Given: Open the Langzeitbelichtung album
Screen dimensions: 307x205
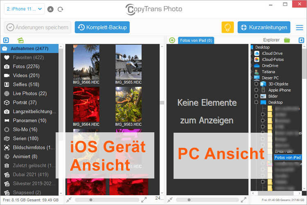Looking at the screenshot, I should 29,111.
